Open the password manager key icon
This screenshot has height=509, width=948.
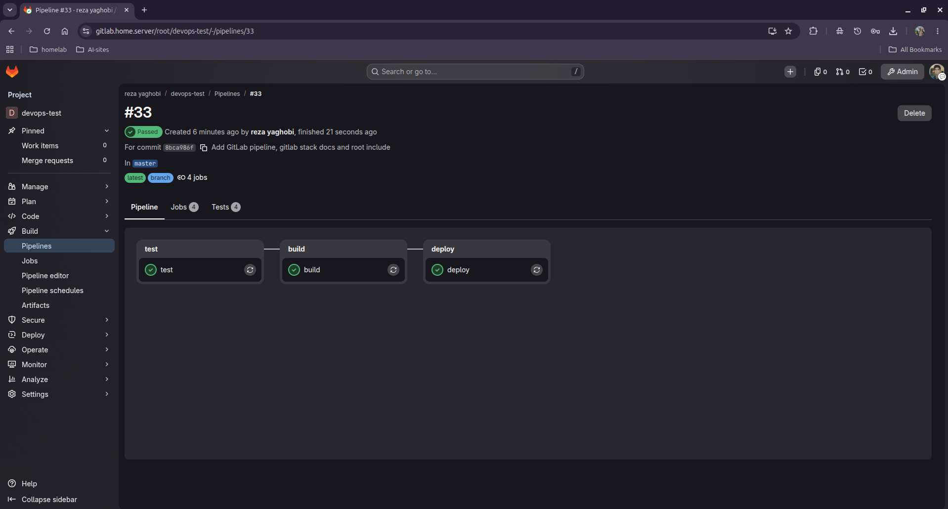(875, 31)
